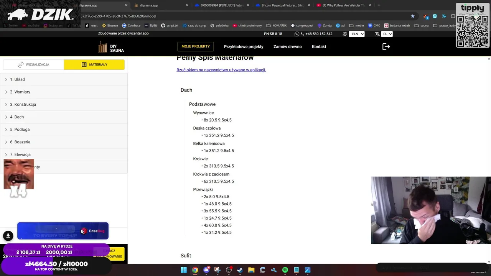
Task: Open Discord from the taskbar
Action: pos(206,270)
